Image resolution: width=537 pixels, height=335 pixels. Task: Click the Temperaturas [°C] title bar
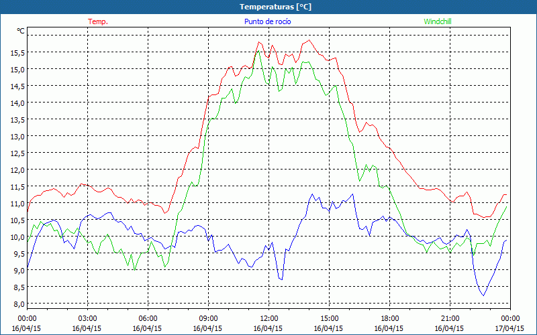click(x=268, y=7)
